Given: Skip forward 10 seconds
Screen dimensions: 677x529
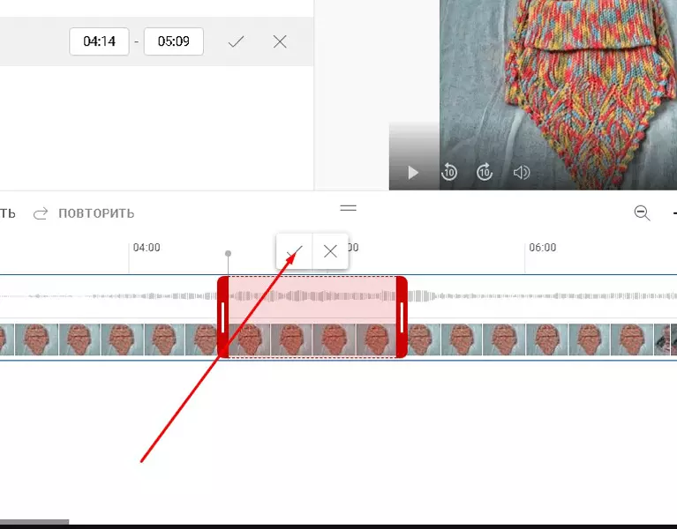Looking at the screenshot, I should pyautogui.click(x=485, y=172).
